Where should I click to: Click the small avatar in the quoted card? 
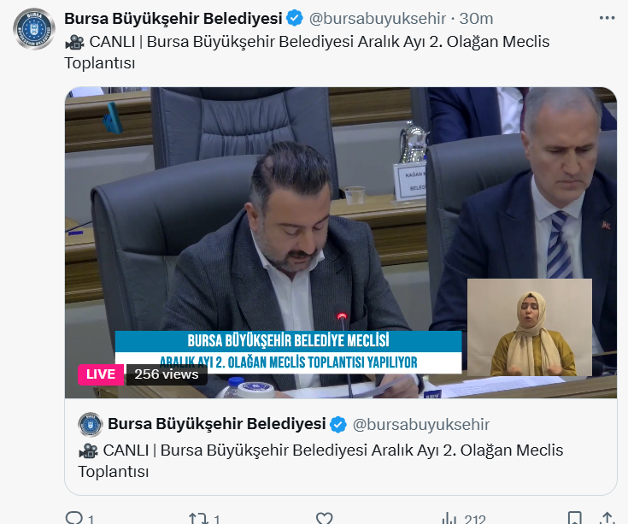tap(90, 424)
